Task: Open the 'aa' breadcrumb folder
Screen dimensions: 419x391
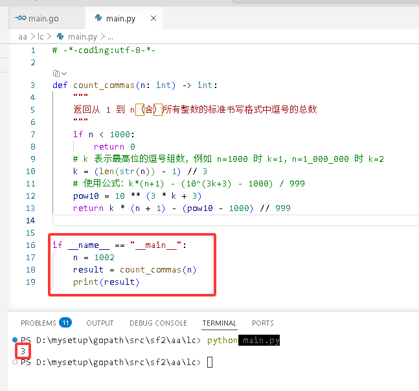Action: 23,37
